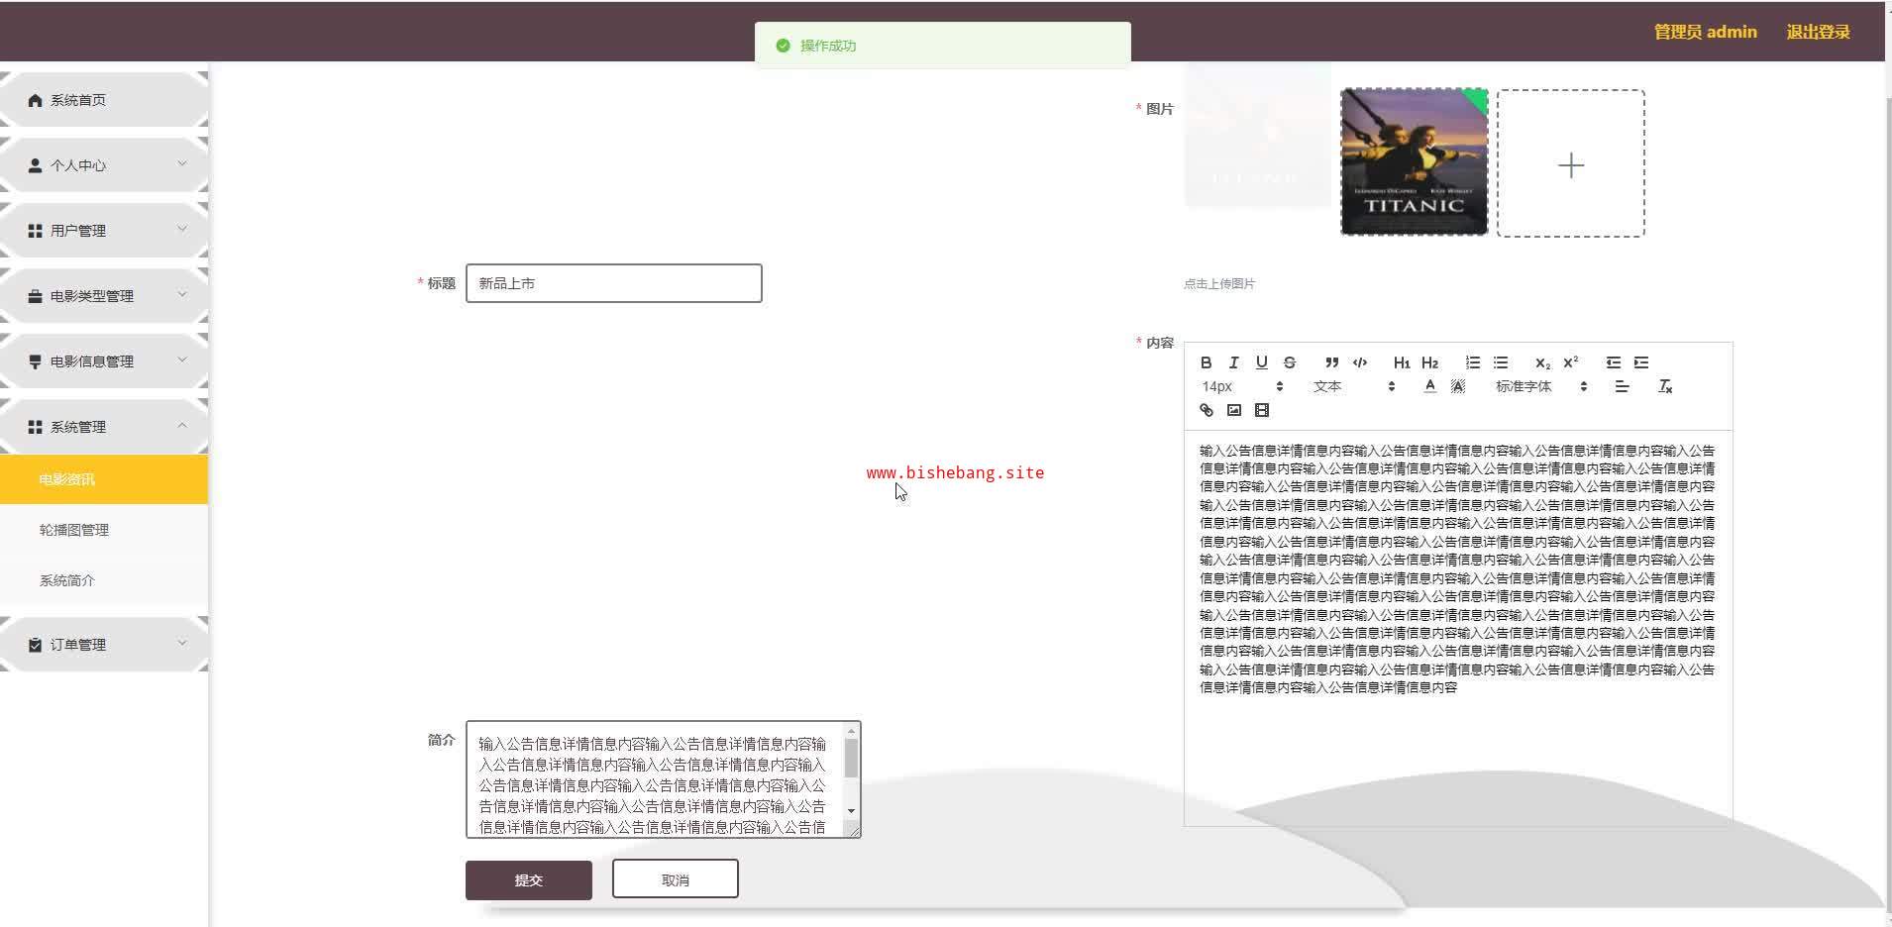Click the 操作成功 notification message
This screenshot has width=1892, height=927.
943,46
